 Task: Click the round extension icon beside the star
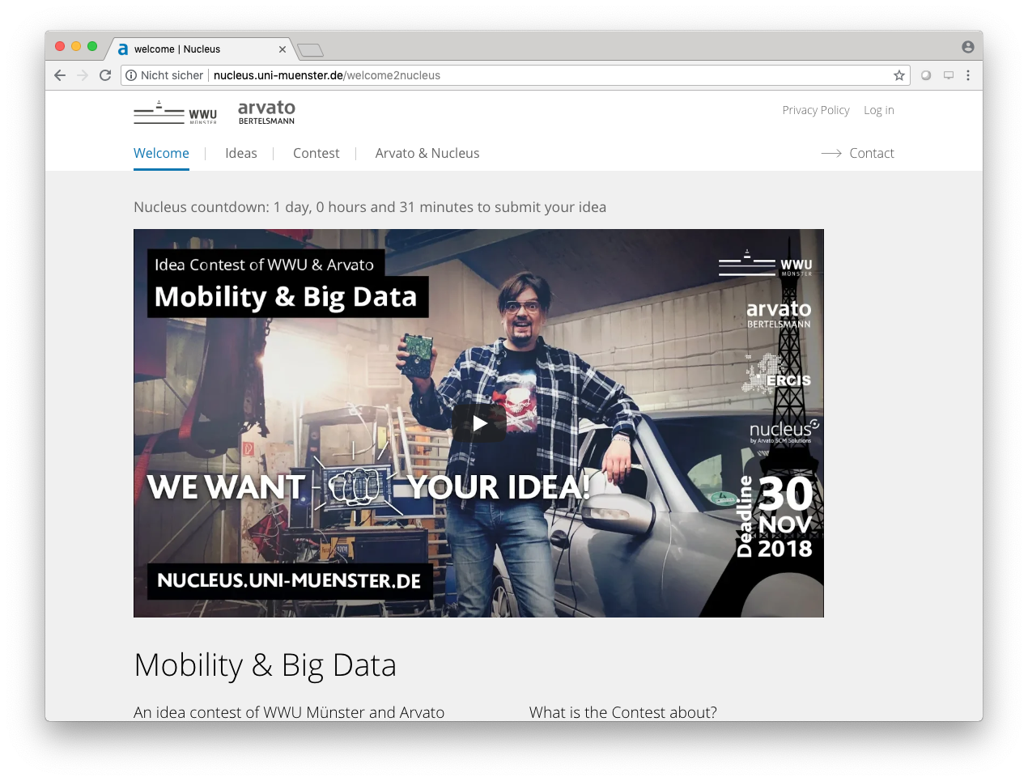926,75
